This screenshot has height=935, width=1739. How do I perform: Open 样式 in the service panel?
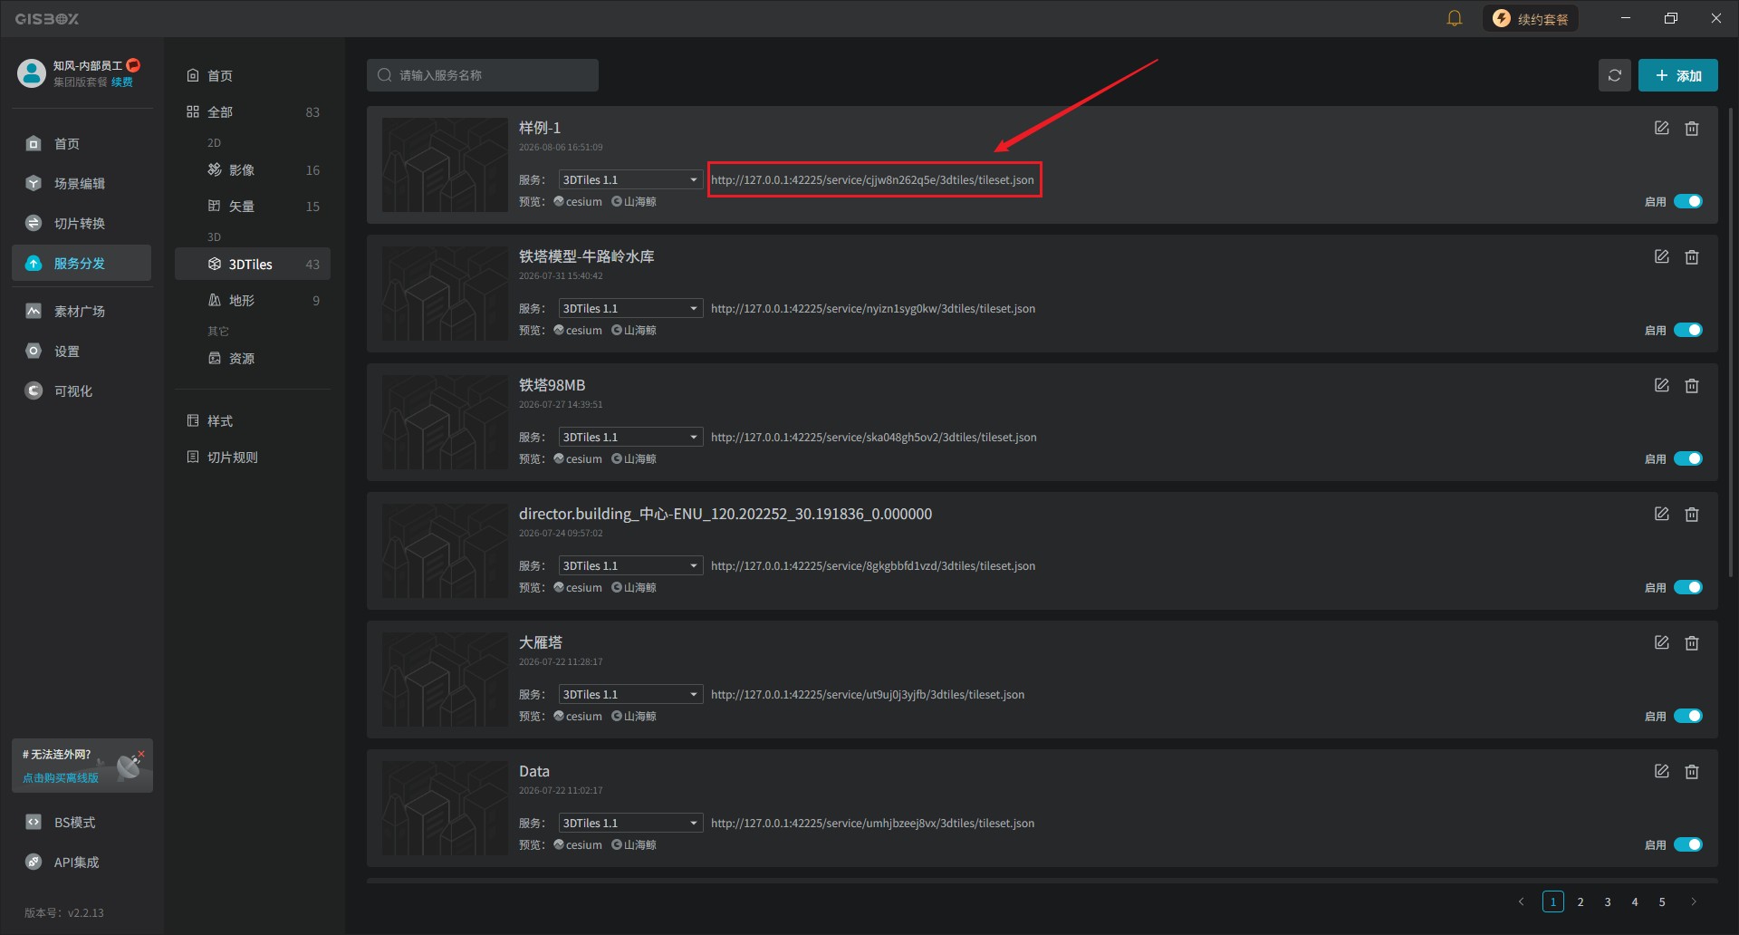tap(253, 421)
